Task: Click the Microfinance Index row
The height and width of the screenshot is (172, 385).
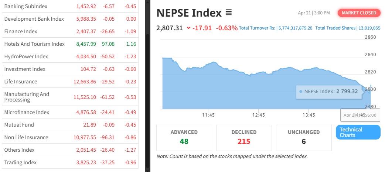Action: tap(27, 112)
